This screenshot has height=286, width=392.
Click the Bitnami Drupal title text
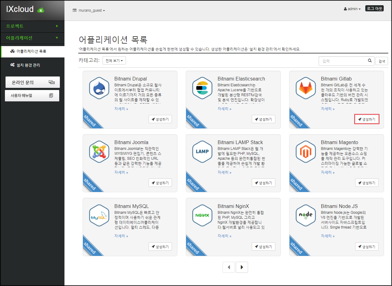(131, 79)
